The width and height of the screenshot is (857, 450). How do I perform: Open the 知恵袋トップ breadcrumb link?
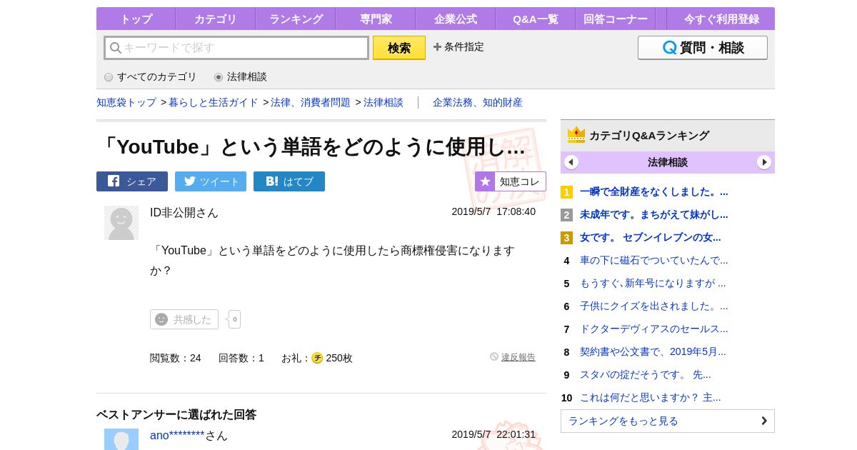[126, 102]
